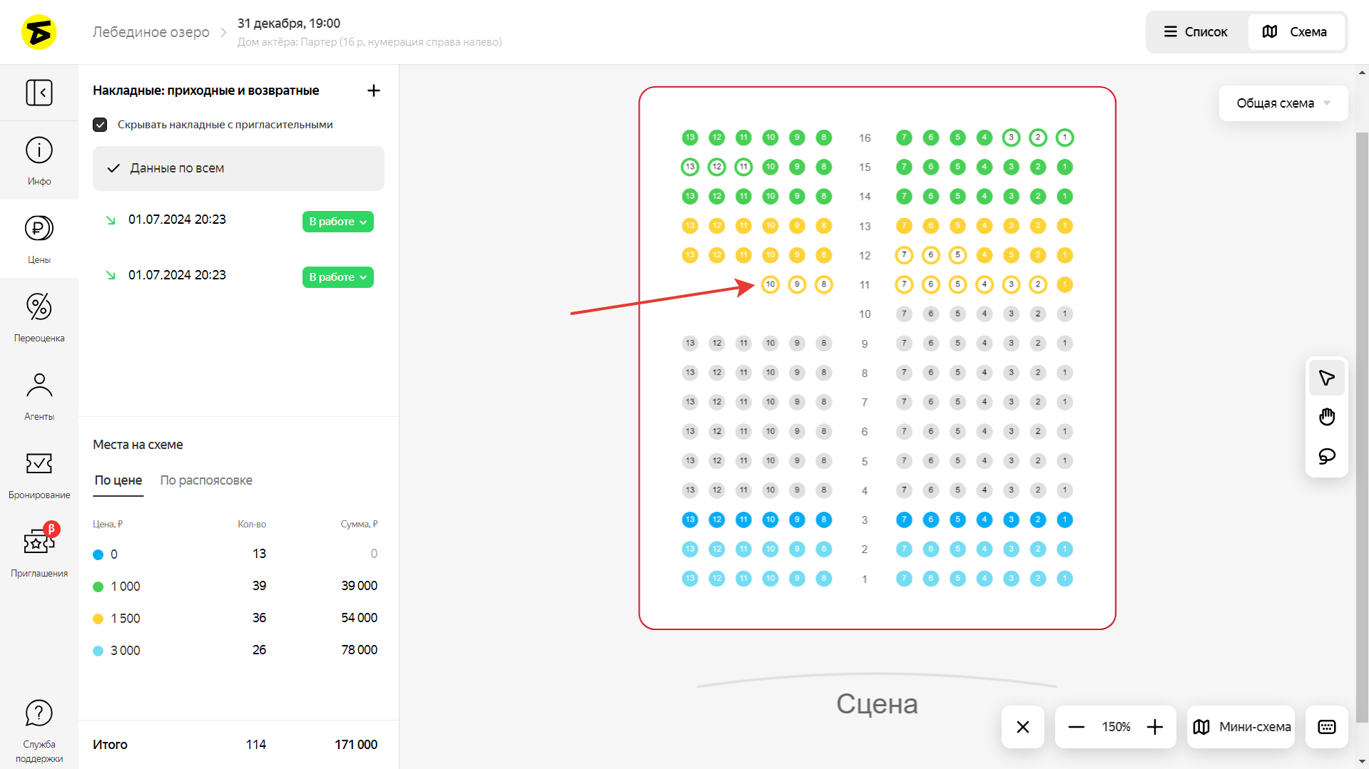The image size is (1369, 769).
Task: Open the Агенты section
Action: click(39, 396)
